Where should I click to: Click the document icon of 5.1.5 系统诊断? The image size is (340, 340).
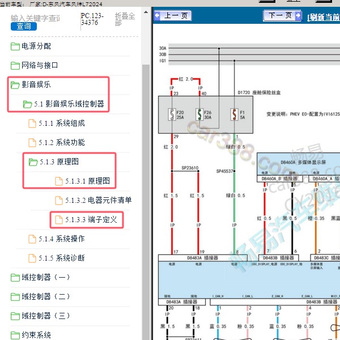pyautogui.click(x=32, y=258)
